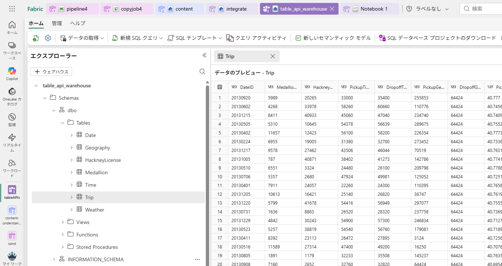The width and height of the screenshot is (502, 266).
Task: Click search magnifier in Explorer panel
Action: click(202, 72)
